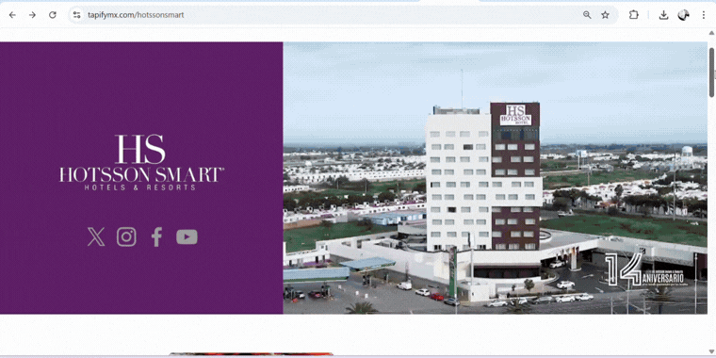The height and width of the screenshot is (358, 716).
Task: Open the browser extensions puzzle icon
Action: click(x=634, y=15)
